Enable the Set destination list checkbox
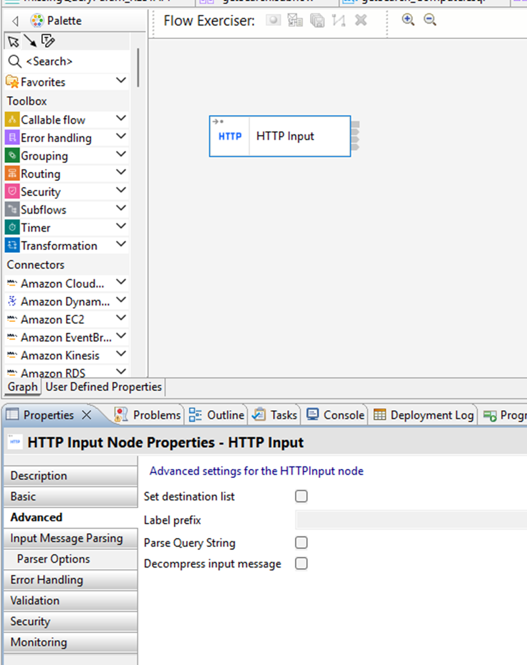This screenshot has width=527, height=665. click(x=301, y=496)
